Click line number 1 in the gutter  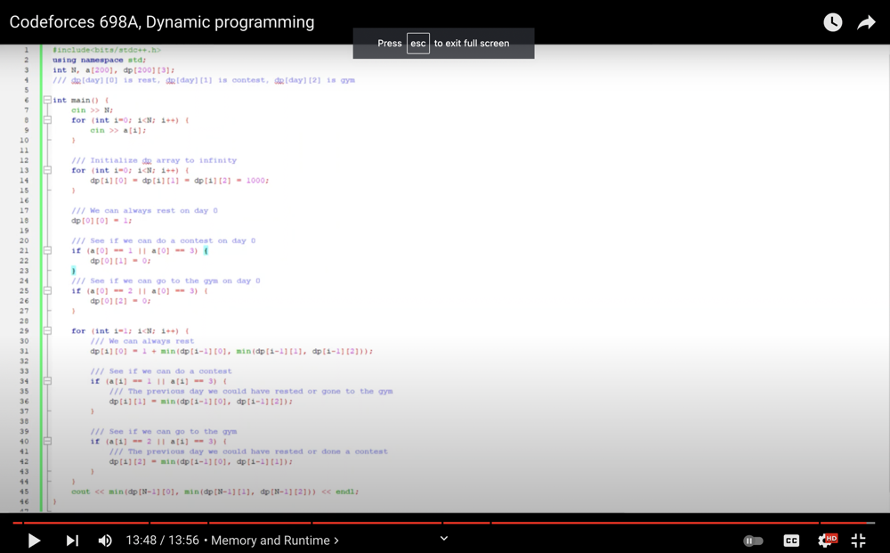click(26, 50)
